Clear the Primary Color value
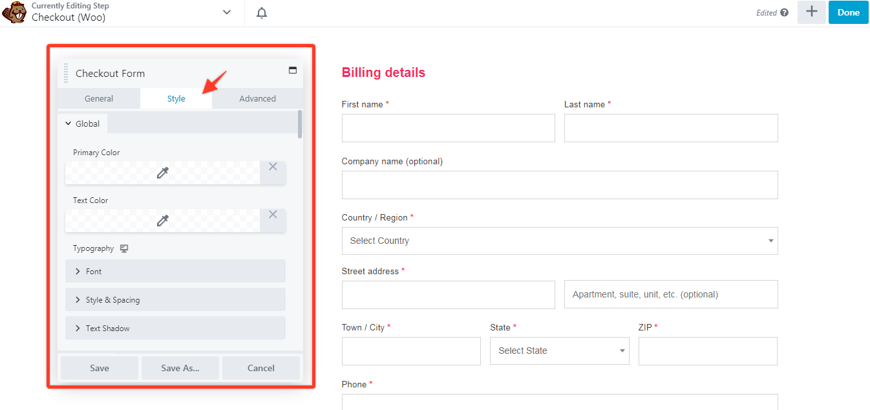 pos(273,167)
